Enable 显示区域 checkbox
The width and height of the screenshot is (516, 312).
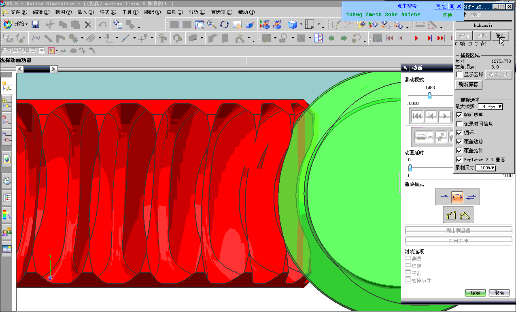click(459, 75)
